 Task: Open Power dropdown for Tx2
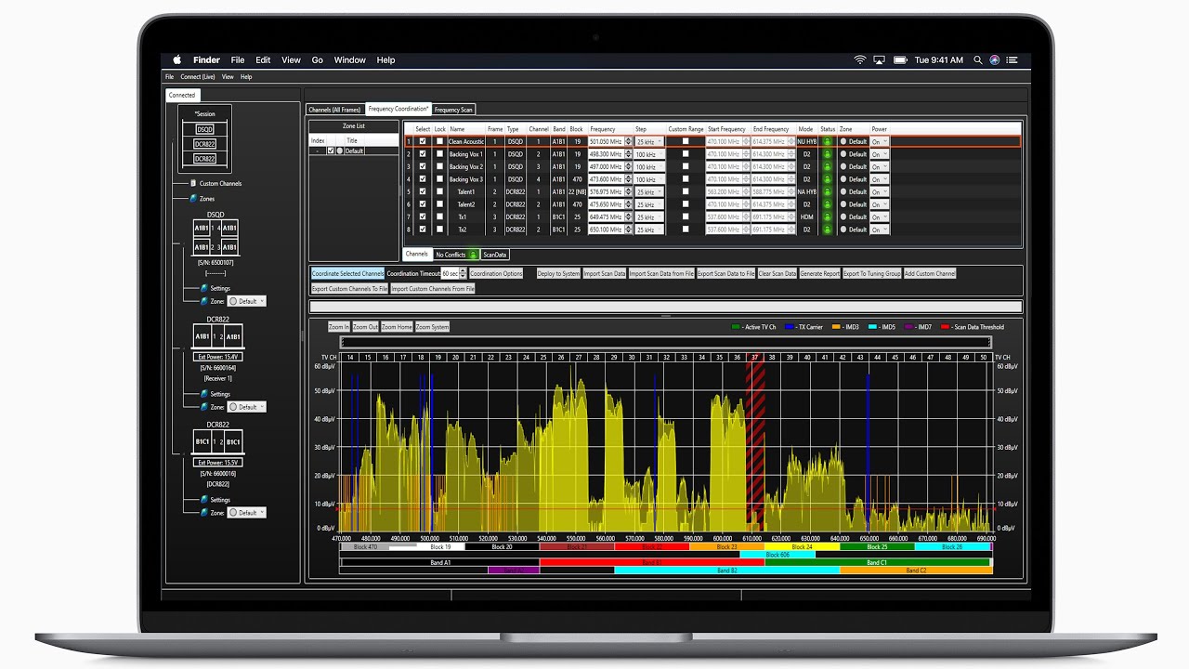tap(879, 230)
